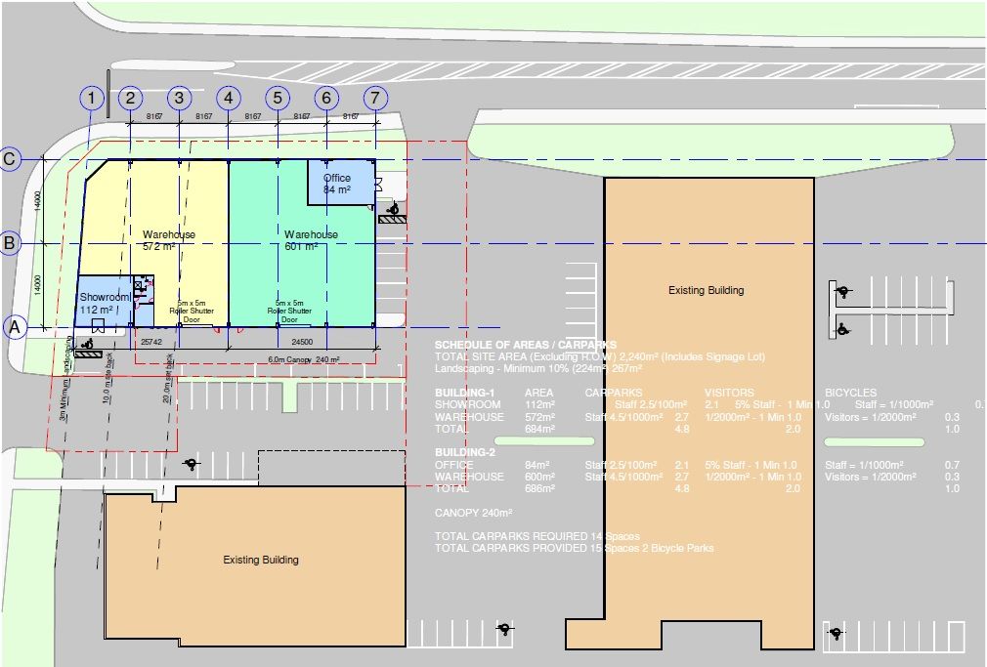Click grid bubble number 2

[130, 98]
